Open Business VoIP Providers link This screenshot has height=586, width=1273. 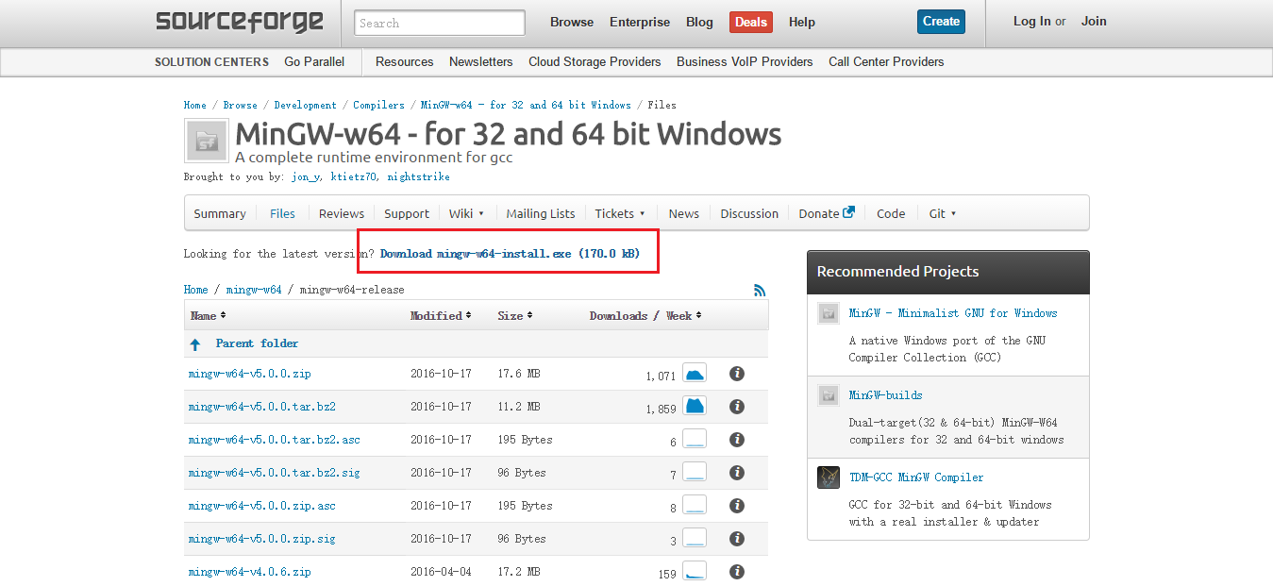pos(745,61)
